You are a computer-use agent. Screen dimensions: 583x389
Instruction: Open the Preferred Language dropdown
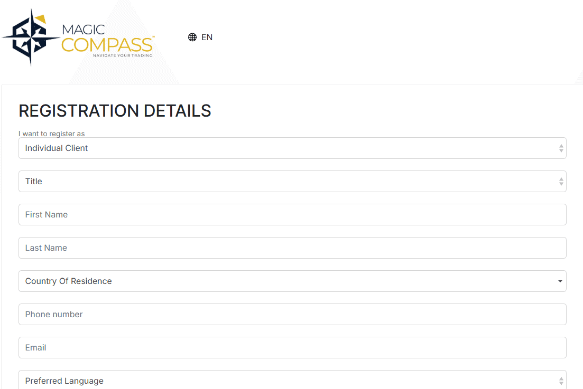click(292, 379)
